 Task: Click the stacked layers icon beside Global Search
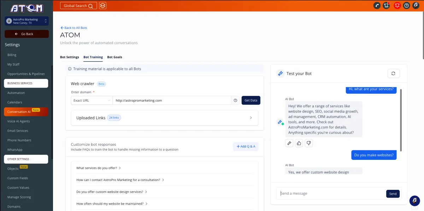102,6
